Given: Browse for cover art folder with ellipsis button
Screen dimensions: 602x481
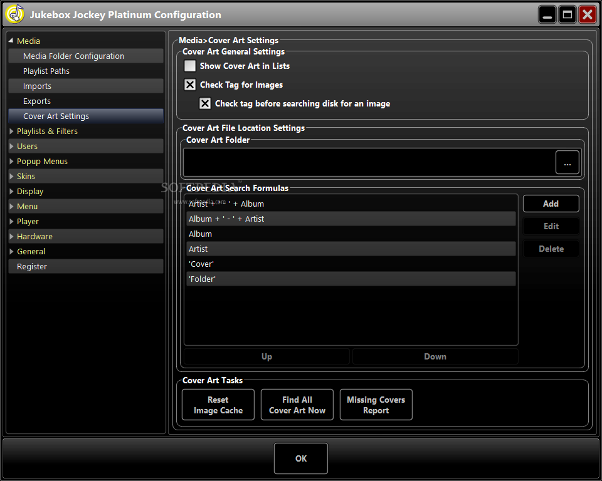Looking at the screenshot, I should click(x=567, y=162).
